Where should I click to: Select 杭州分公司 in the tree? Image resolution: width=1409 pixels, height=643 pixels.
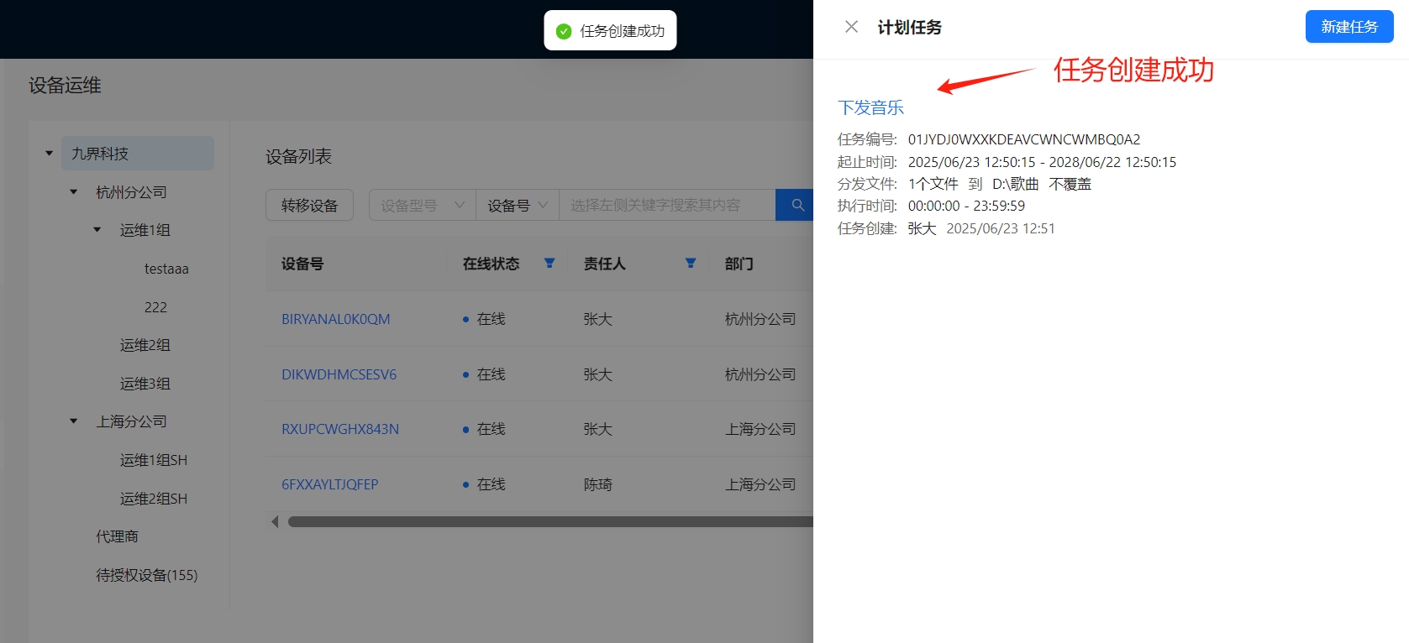click(x=131, y=192)
